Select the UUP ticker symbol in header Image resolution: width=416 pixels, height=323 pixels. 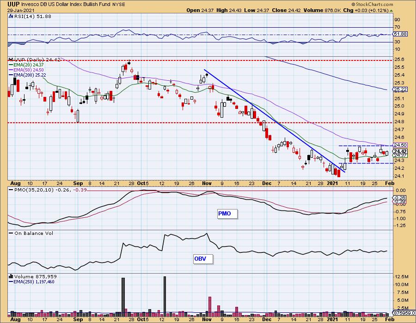(x=13, y=4)
